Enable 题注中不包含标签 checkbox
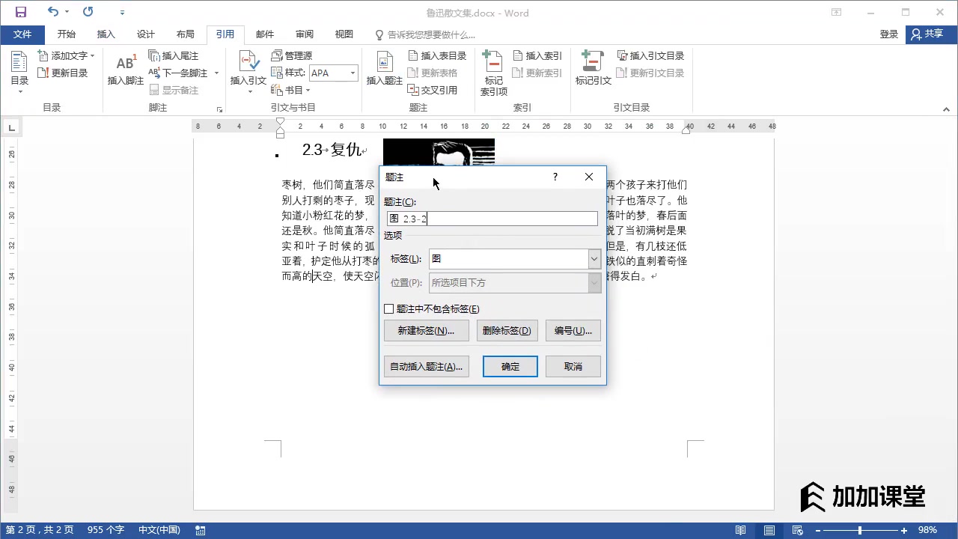This screenshot has width=958, height=539. [x=389, y=308]
